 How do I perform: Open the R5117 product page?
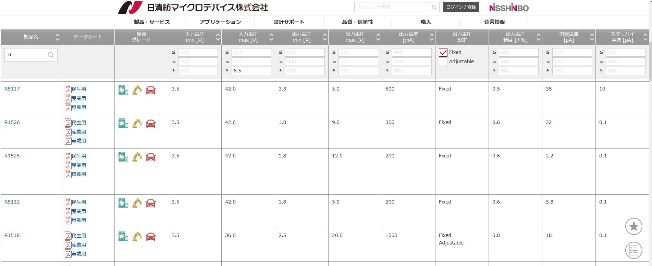click(12, 89)
